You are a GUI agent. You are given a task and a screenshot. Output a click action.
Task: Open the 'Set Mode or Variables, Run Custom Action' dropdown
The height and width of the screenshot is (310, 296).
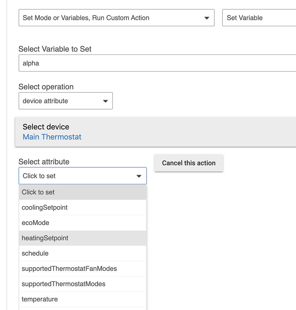tap(117, 18)
